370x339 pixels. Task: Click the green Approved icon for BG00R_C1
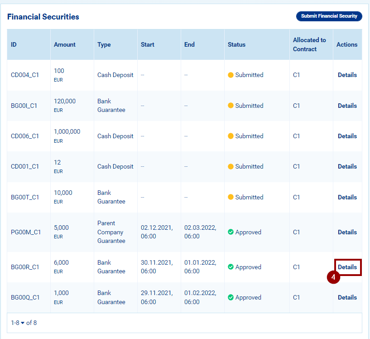pyautogui.click(x=231, y=267)
